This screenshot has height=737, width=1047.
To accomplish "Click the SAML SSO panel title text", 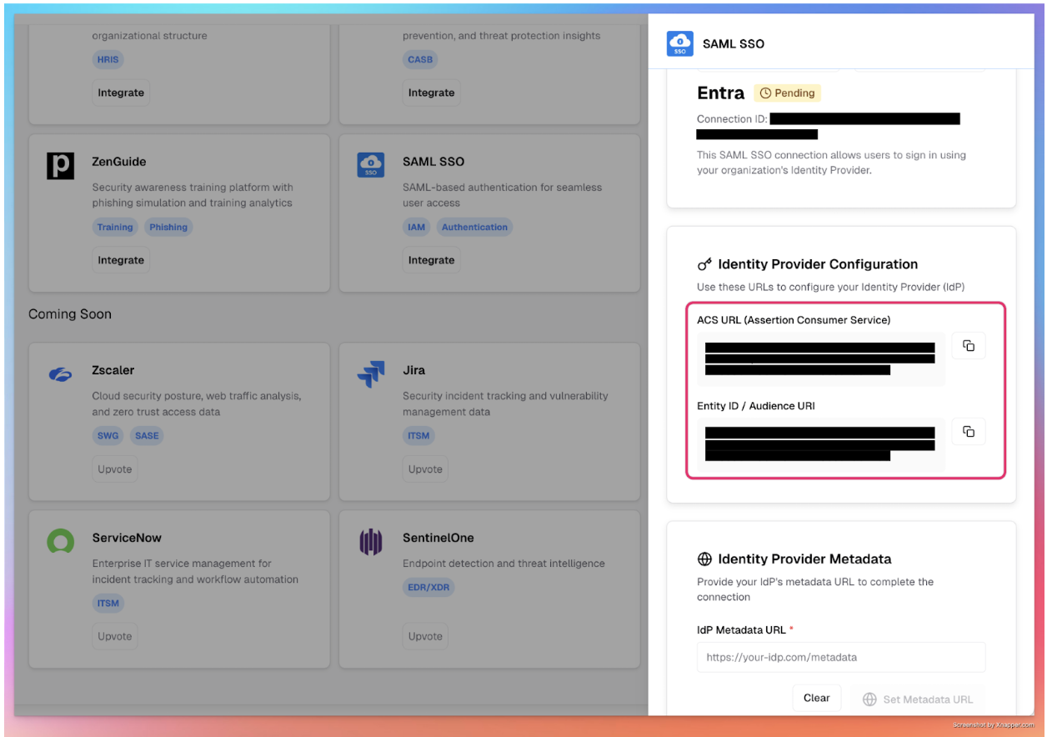I will 734,43.
